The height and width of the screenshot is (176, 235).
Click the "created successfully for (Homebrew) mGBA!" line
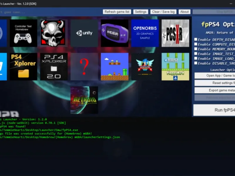click(46, 134)
